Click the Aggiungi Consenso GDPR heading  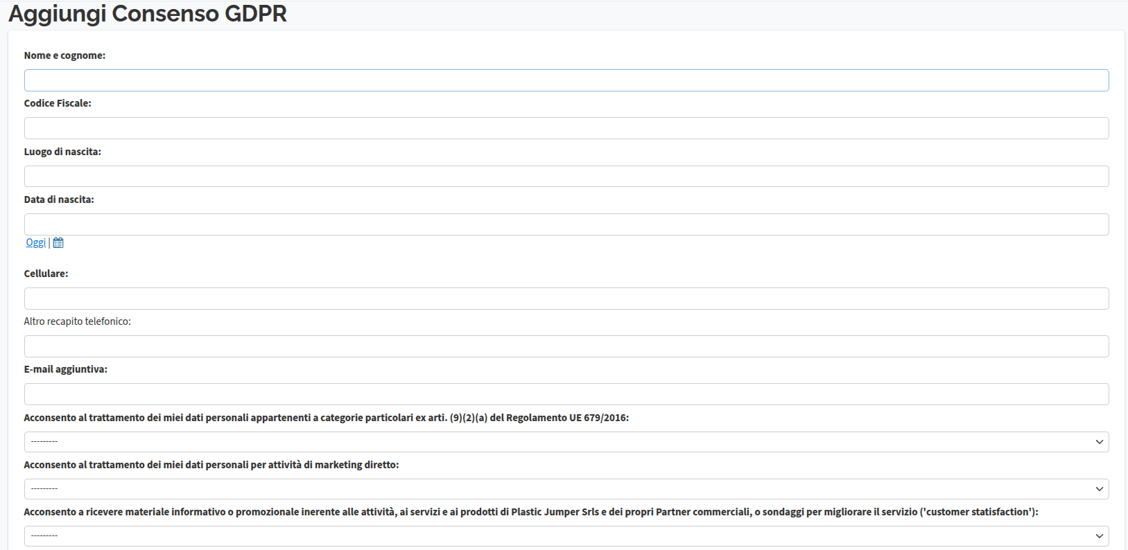148,14
